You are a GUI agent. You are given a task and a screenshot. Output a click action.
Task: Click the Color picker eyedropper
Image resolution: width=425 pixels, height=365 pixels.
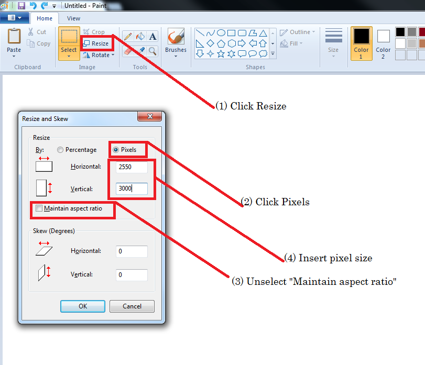[140, 51]
